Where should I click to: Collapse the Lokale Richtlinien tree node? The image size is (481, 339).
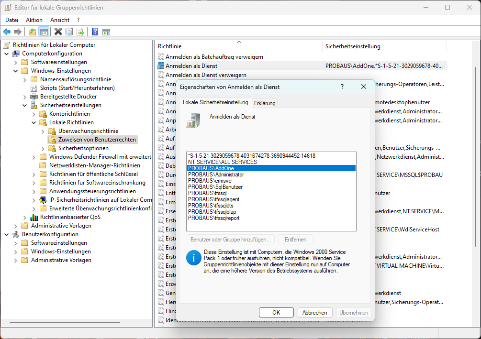tap(34, 122)
